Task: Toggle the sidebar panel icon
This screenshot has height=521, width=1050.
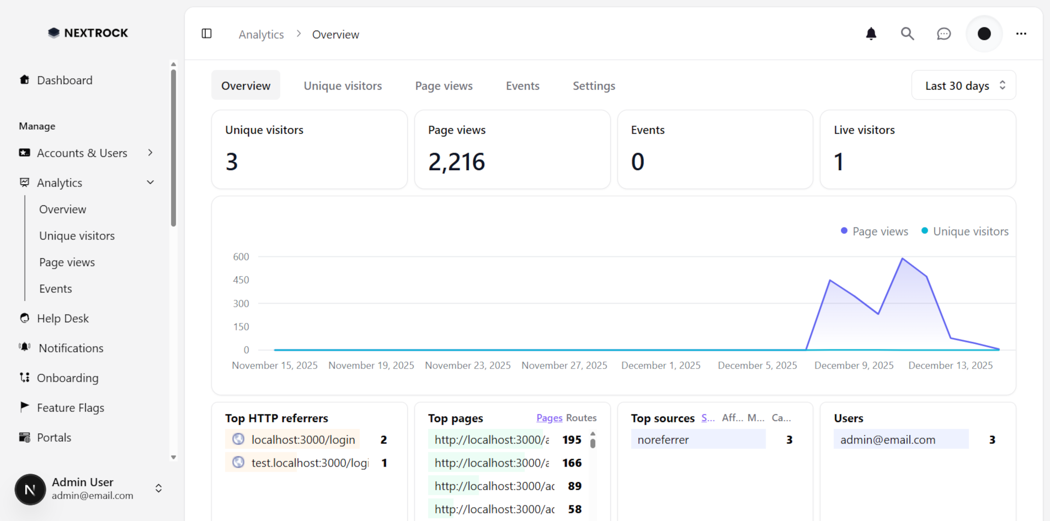Action: pos(207,34)
